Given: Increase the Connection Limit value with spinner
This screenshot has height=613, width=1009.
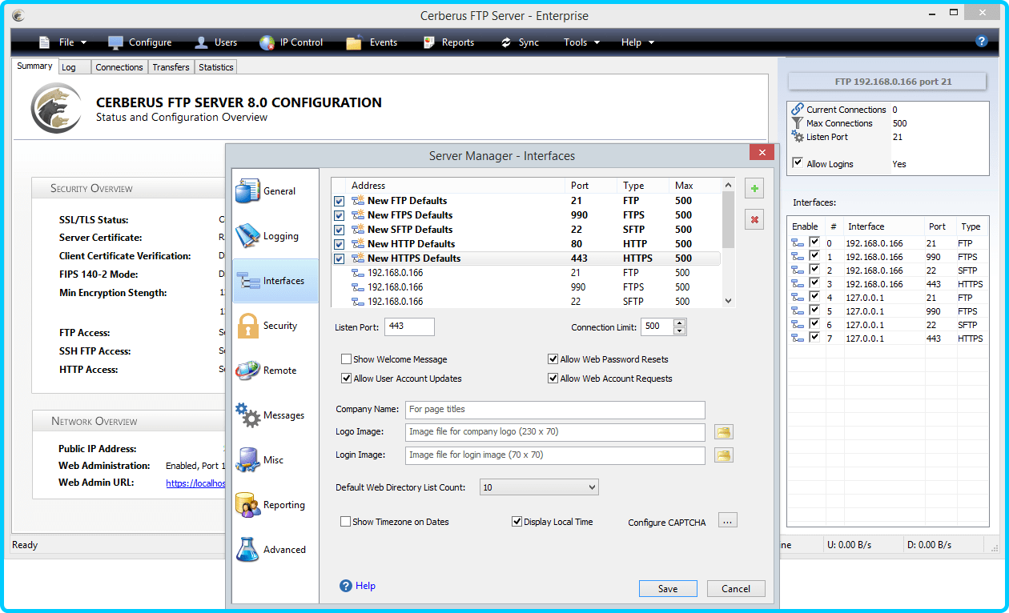Looking at the screenshot, I should point(680,323).
